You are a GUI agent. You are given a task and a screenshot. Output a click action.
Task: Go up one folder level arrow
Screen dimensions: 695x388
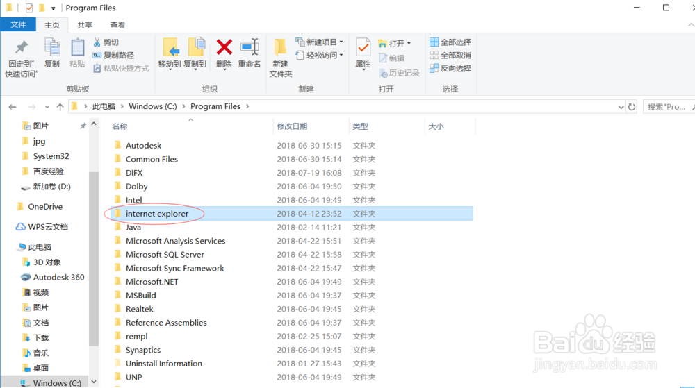click(x=60, y=107)
